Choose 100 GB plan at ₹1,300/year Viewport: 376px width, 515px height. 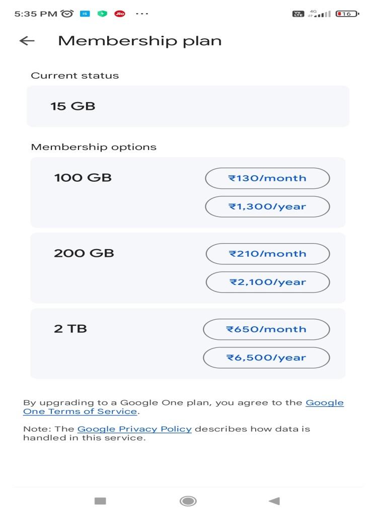267,206
